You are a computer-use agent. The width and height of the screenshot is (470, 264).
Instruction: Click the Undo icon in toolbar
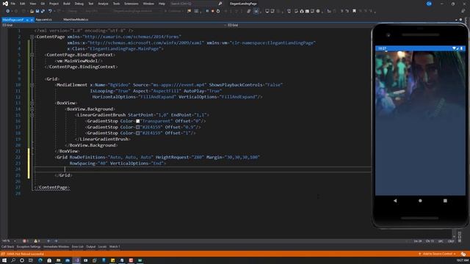click(x=50, y=11)
